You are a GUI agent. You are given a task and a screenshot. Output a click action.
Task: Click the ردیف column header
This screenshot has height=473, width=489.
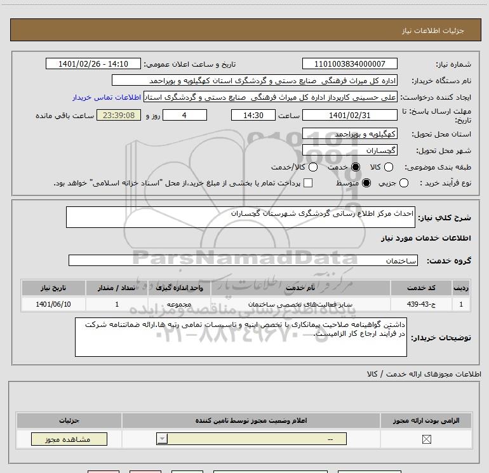tap(461, 288)
